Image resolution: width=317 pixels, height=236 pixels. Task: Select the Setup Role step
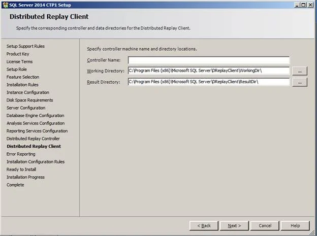click(17, 70)
